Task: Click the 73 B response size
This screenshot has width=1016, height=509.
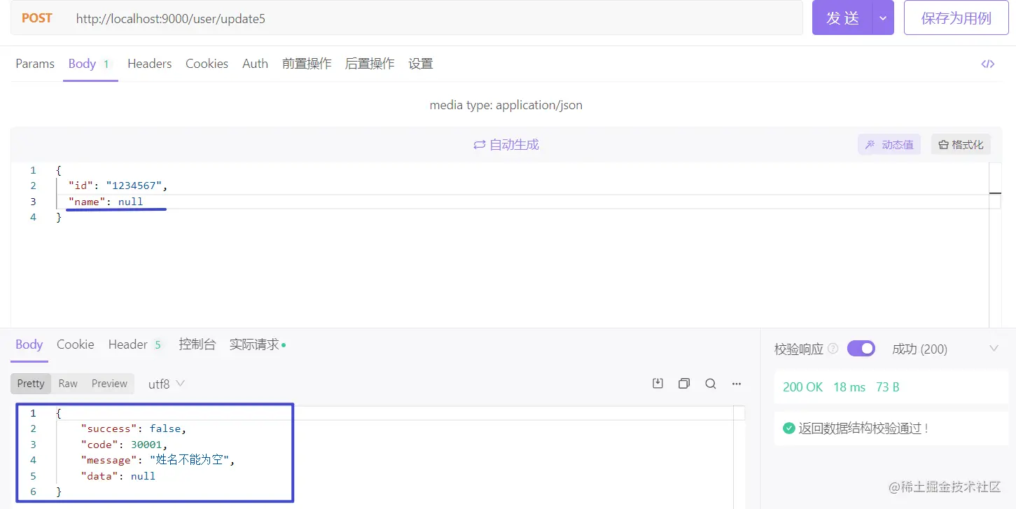Action: click(x=887, y=387)
